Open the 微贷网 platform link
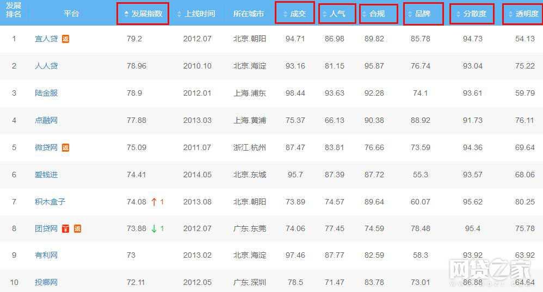 coord(46,148)
